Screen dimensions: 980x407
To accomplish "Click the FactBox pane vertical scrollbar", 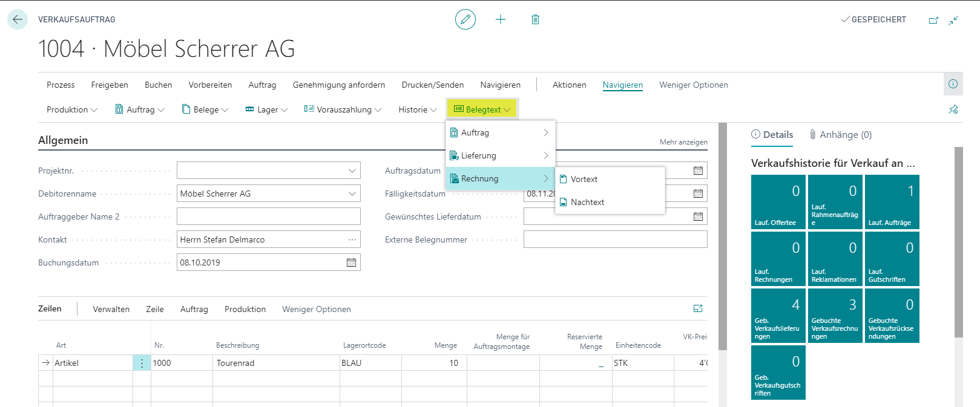I will tap(958, 242).
